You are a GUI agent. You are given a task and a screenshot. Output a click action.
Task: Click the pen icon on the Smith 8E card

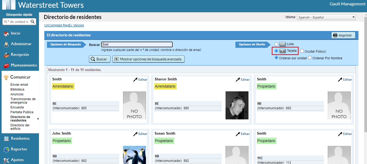(136, 80)
